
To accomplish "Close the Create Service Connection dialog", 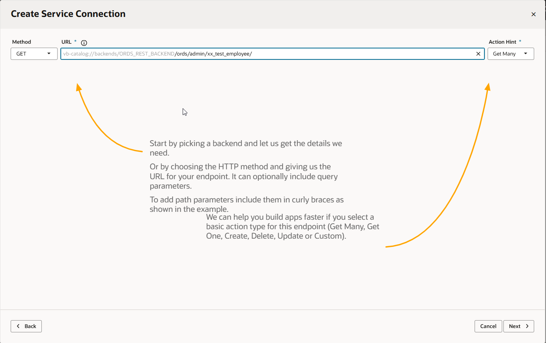I will [533, 14].
